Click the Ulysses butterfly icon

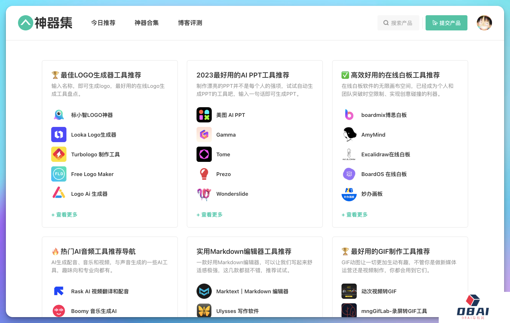coord(204,311)
